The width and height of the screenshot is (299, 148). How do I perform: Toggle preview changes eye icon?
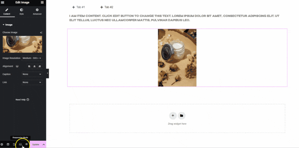[27, 145]
